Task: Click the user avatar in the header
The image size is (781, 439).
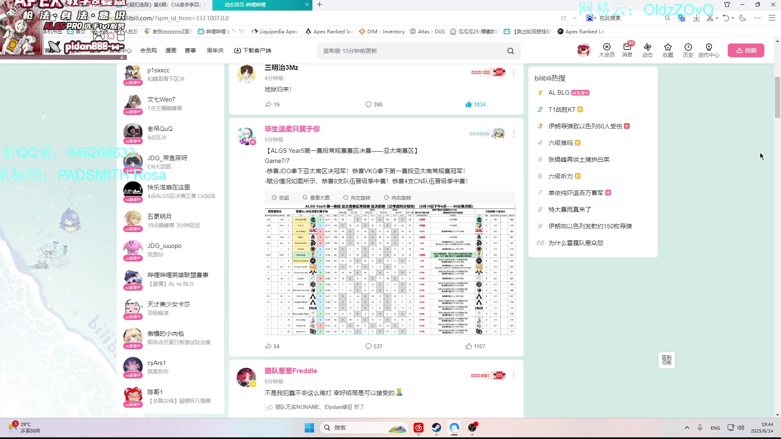Action: [x=584, y=50]
